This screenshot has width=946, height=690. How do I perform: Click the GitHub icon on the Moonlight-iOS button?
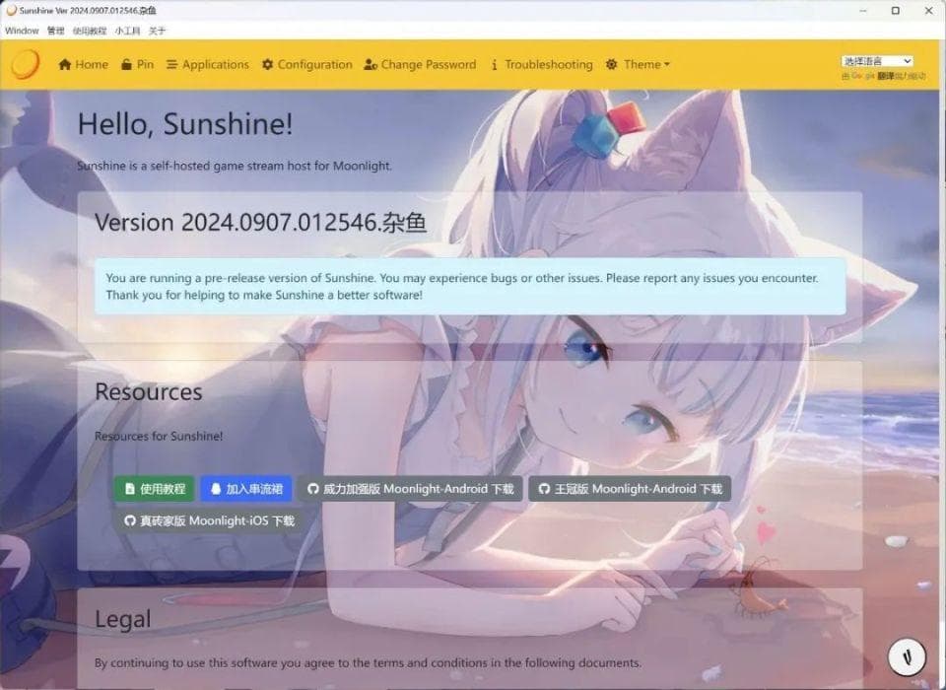pyautogui.click(x=130, y=520)
